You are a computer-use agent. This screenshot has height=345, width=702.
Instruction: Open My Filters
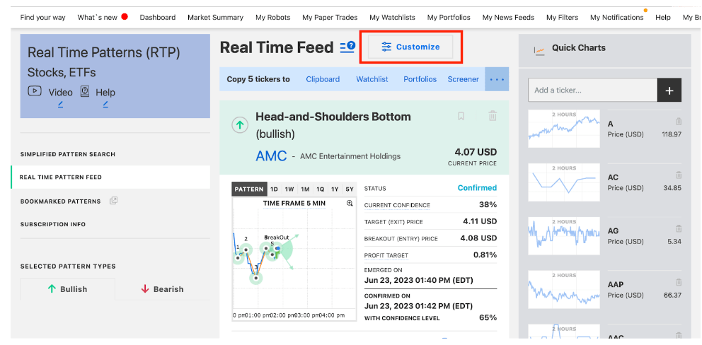tap(563, 18)
